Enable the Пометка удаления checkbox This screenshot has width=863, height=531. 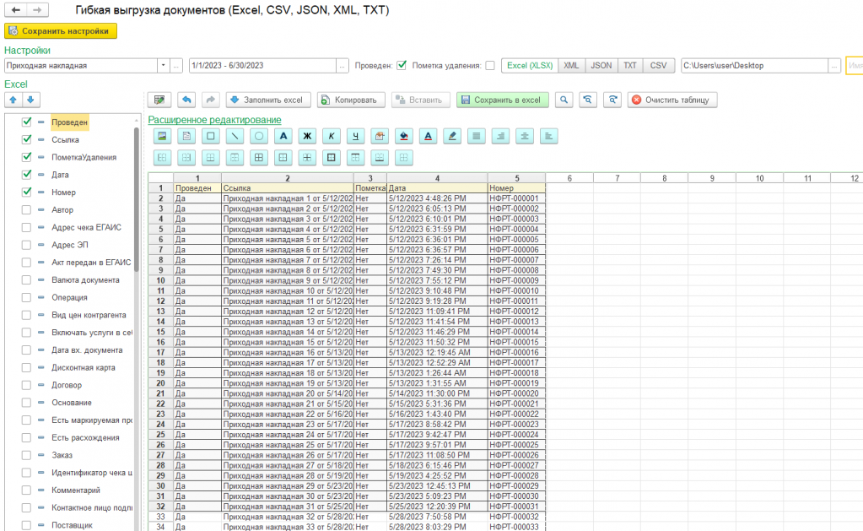490,66
